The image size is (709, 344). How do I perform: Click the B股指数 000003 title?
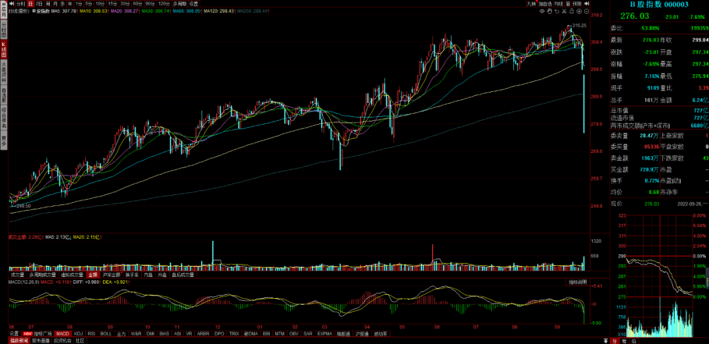pyautogui.click(x=659, y=5)
